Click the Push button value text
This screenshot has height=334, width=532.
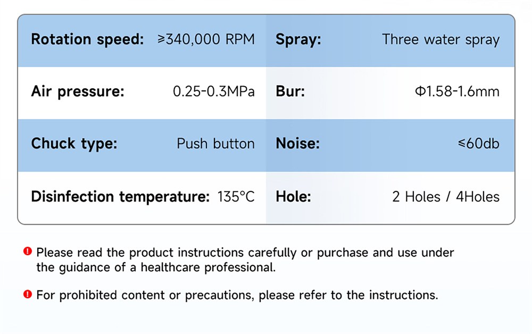(215, 144)
